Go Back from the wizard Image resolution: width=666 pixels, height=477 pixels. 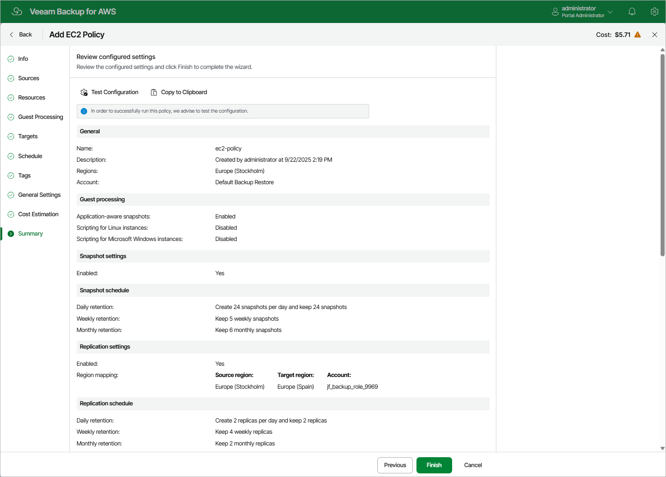click(x=21, y=35)
